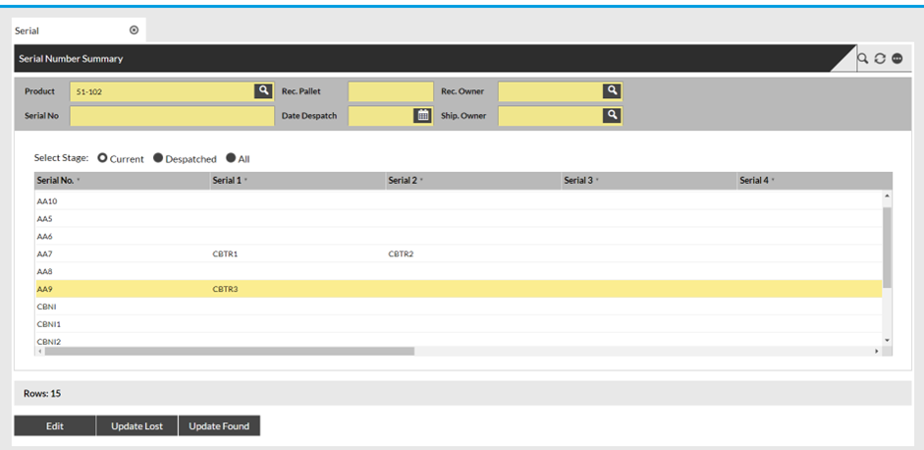
Task: Click the Rec. Owner lookup magnifier icon
Action: [x=612, y=91]
